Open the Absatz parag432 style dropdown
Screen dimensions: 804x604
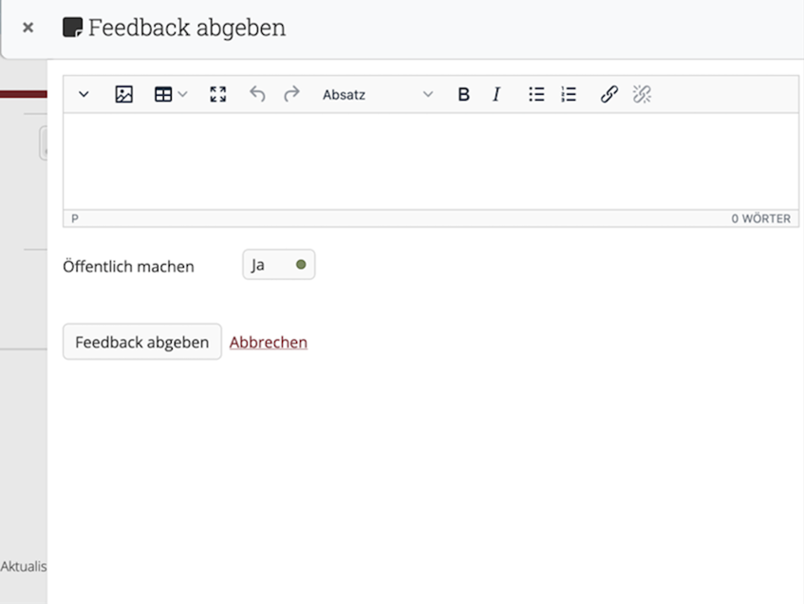click(x=377, y=94)
